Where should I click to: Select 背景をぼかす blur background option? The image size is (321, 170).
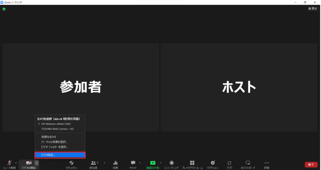(49, 137)
